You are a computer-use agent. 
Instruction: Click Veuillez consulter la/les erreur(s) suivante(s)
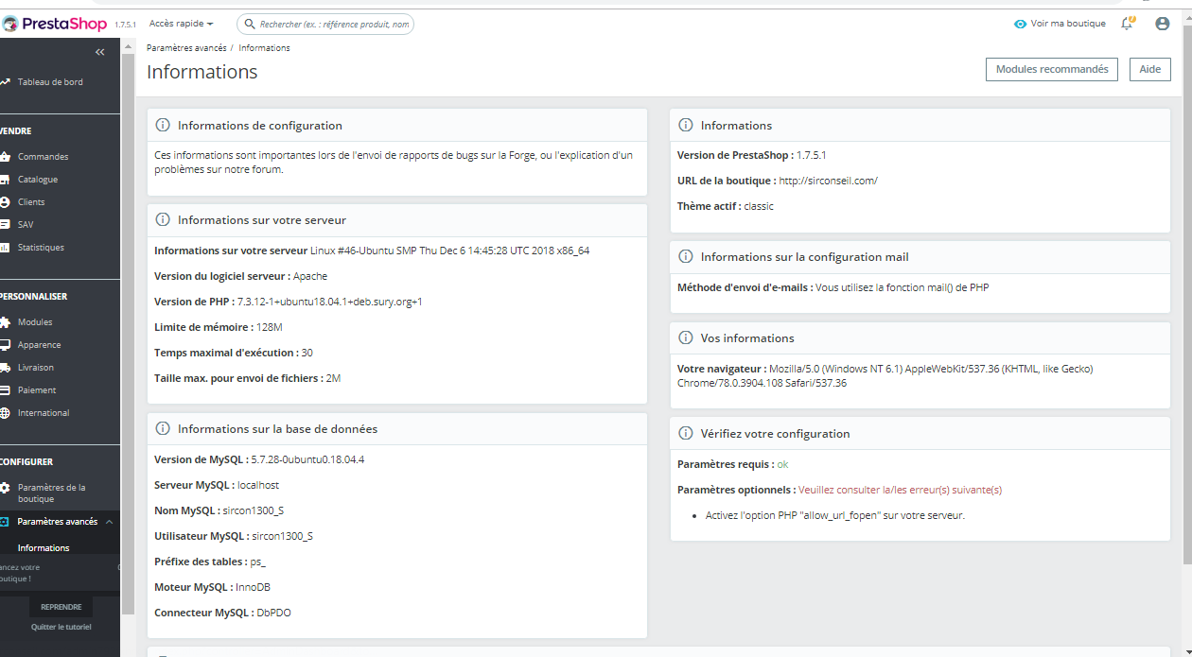tap(900, 490)
